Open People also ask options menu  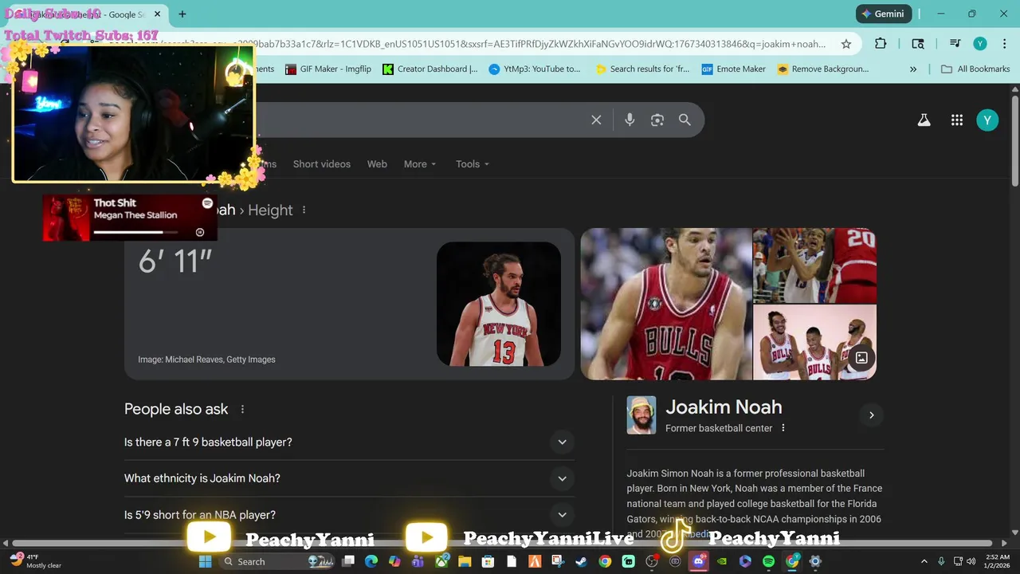pyautogui.click(x=242, y=409)
